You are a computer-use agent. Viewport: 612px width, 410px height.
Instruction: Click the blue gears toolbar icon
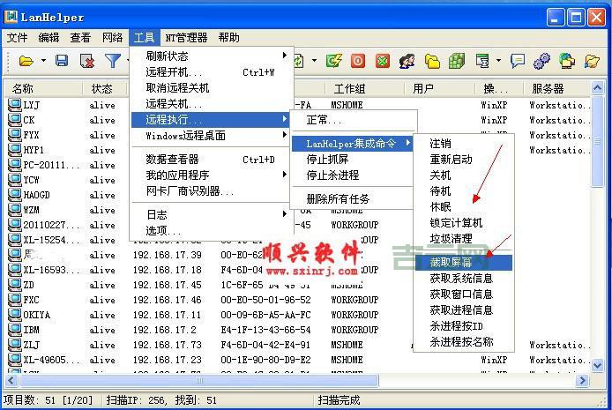541,61
